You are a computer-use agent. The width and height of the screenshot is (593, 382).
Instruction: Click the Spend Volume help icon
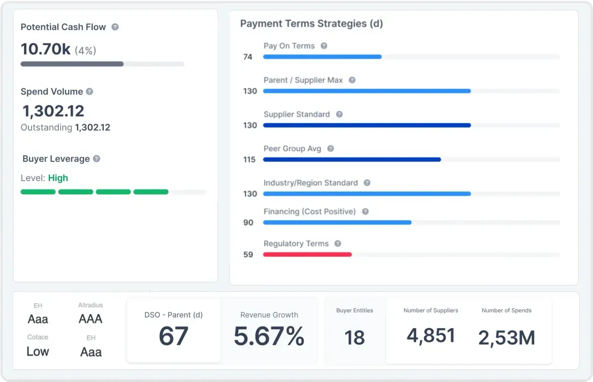click(x=89, y=92)
